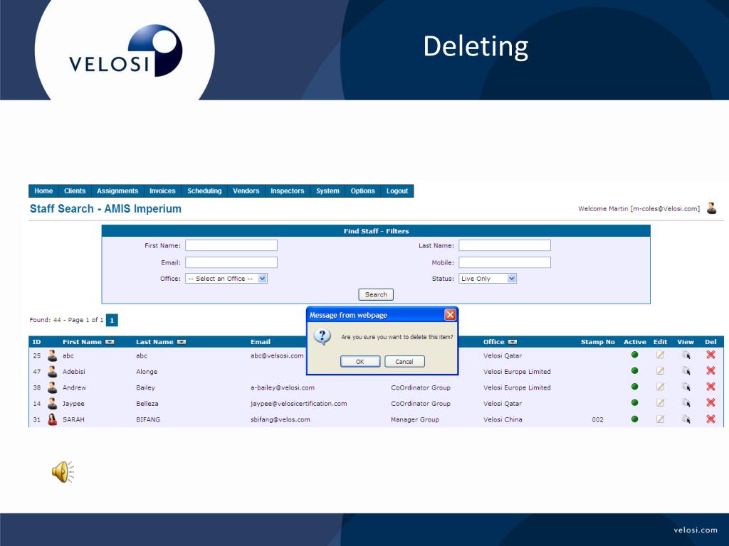Click the First Name filter field

point(231,245)
